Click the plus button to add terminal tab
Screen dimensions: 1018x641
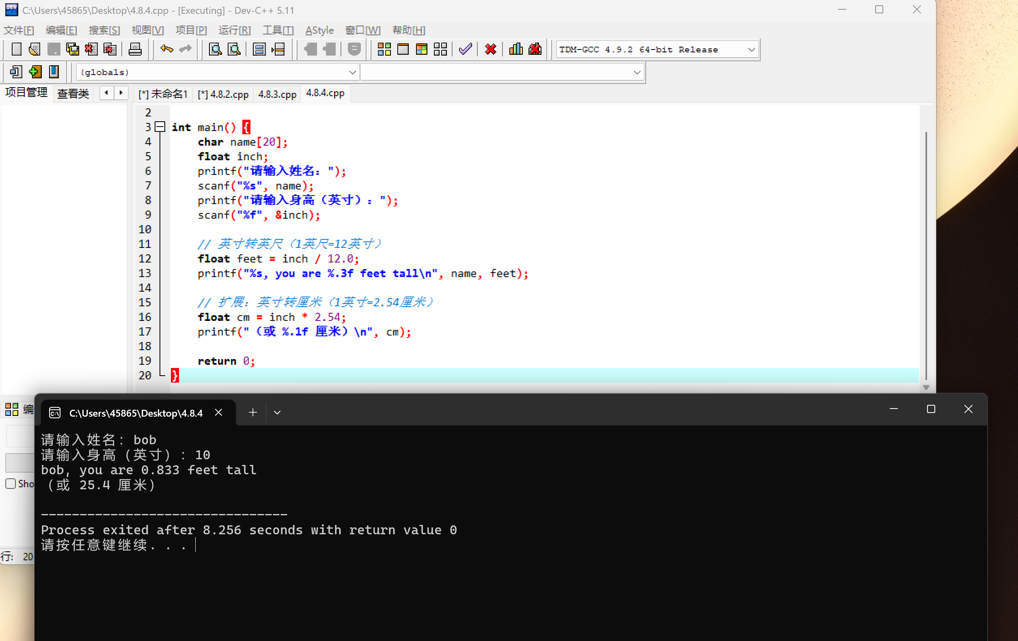click(253, 413)
